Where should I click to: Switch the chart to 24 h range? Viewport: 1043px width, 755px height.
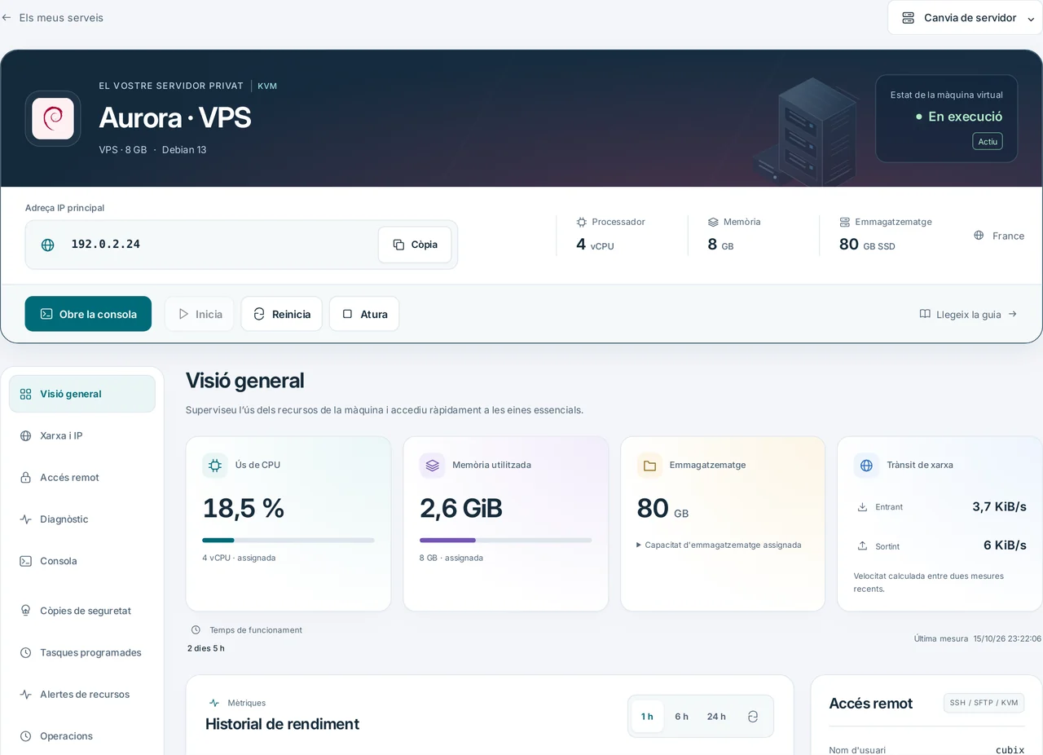(716, 717)
